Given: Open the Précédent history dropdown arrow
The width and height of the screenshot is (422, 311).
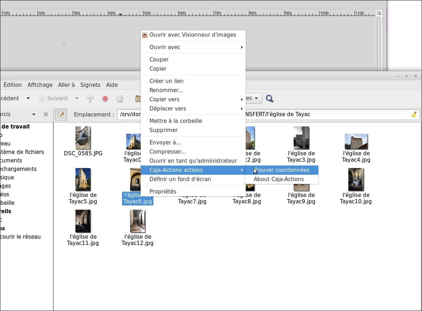Looking at the screenshot, I should click(28, 98).
